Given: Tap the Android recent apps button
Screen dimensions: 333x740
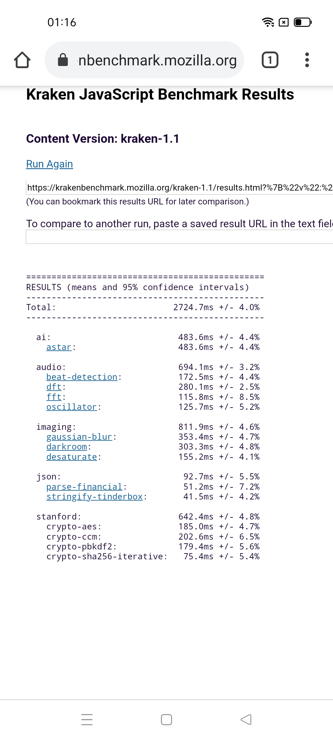Looking at the screenshot, I should [87, 719].
